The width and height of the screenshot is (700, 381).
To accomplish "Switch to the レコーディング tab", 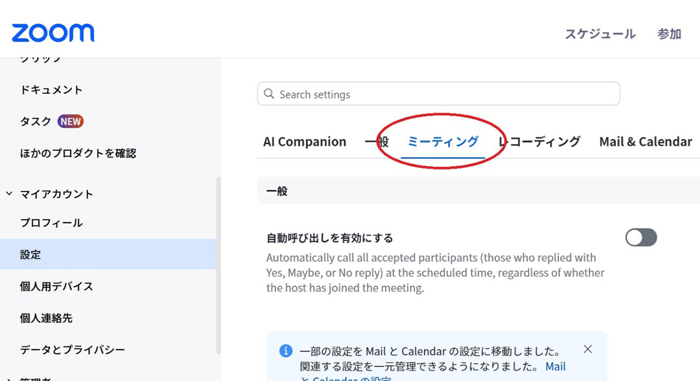I will click(x=539, y=142).
